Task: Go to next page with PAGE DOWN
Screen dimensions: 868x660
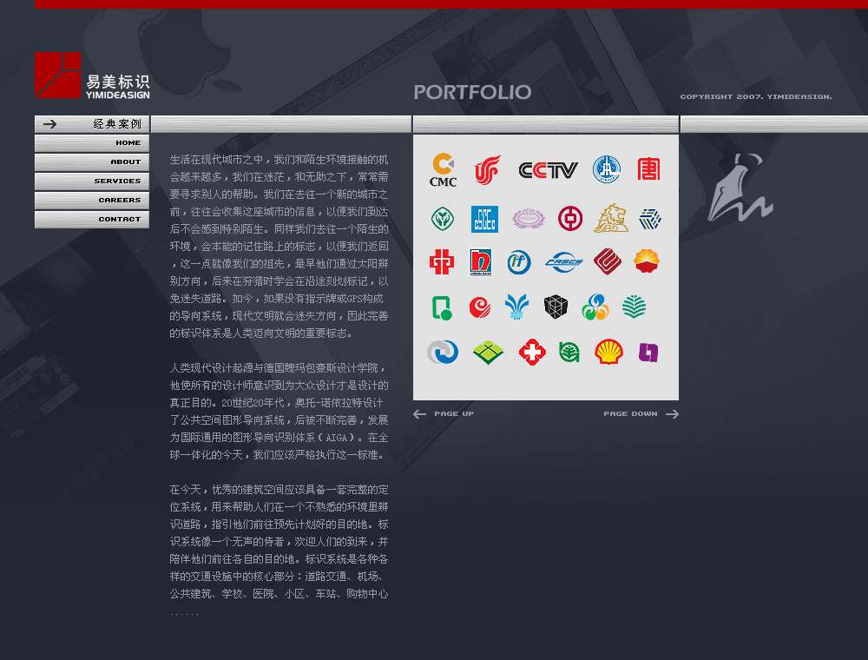Action: (x=641, y=413)
